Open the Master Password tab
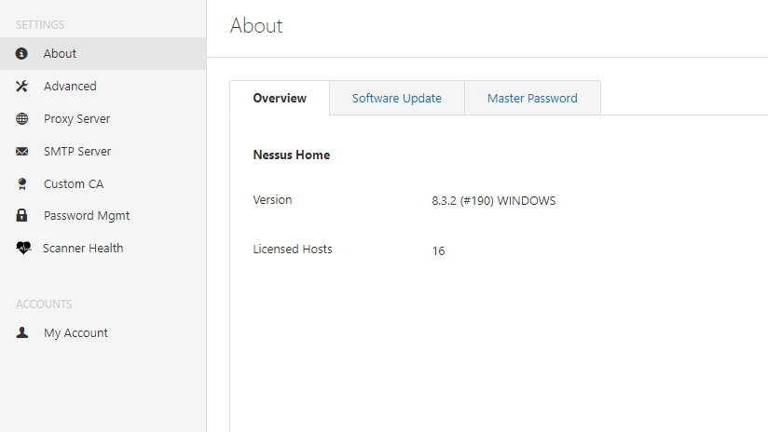Image resolution: width=768 pixels, height=432 pixels. coord(532,98)
